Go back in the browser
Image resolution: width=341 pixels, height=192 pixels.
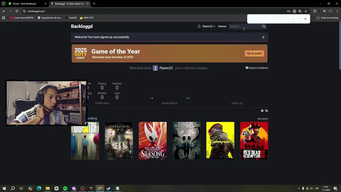(x=4, y=11)
